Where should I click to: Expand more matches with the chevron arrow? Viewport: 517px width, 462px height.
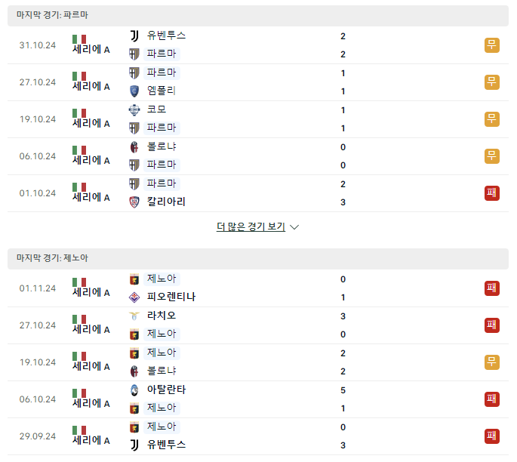pos(294,227)
